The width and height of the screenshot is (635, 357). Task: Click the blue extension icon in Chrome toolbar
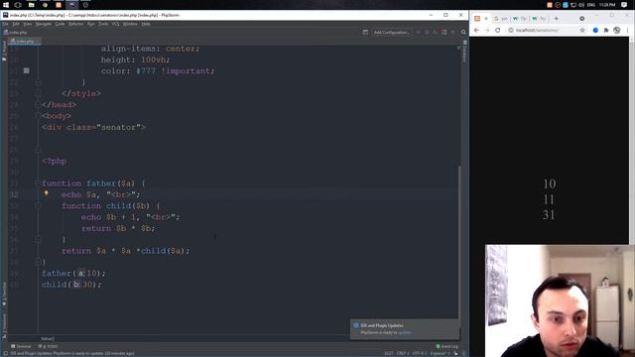595,30
